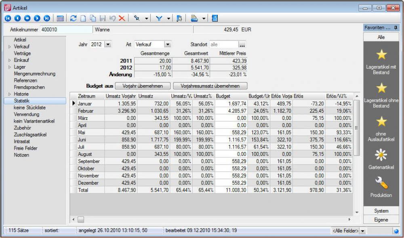Expand the Historie tree node

pyautogui.click(x=10, y=94)
